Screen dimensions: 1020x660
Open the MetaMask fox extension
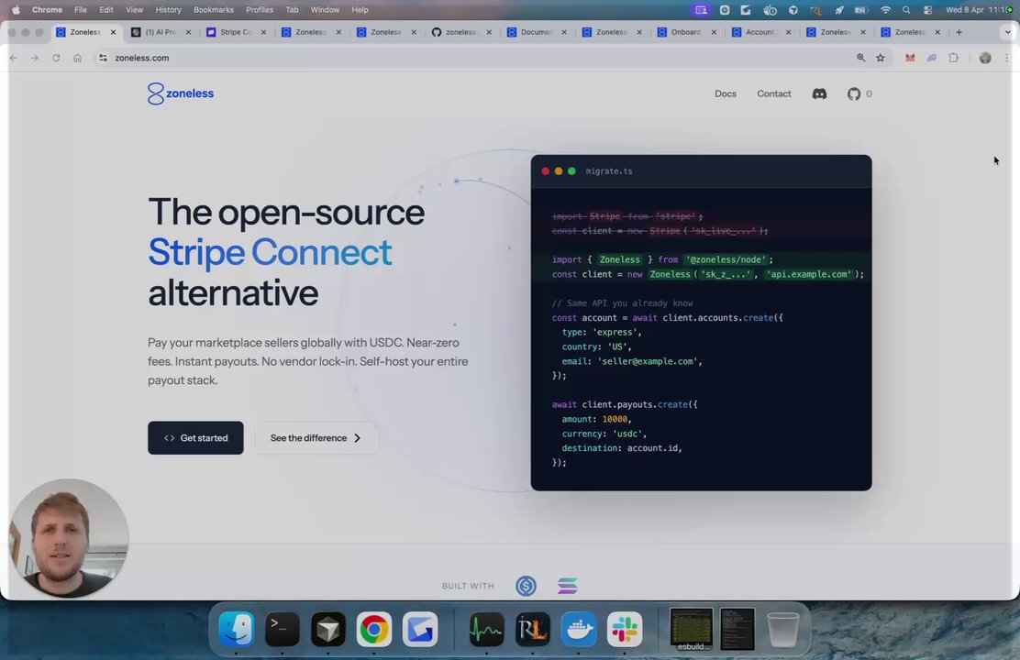click(x=910, y=58)
